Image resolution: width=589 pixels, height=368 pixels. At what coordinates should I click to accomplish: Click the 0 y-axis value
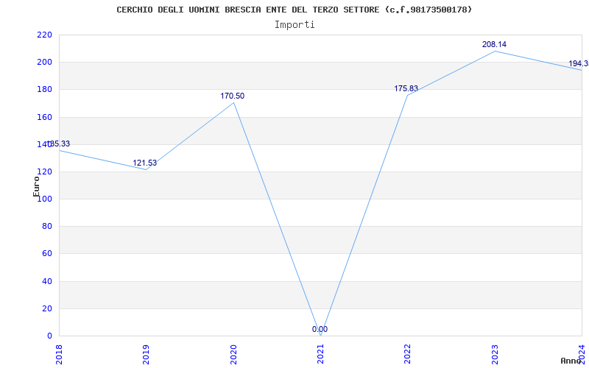click(49, 336)
